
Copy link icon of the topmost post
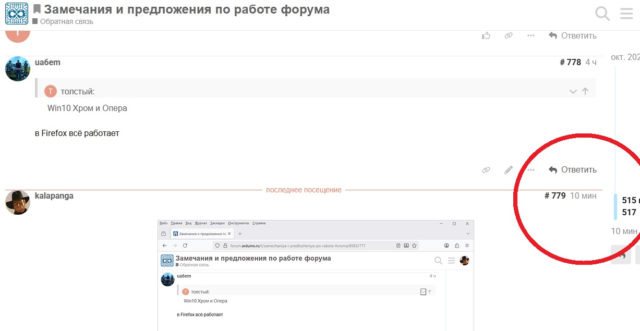(509, 35)
